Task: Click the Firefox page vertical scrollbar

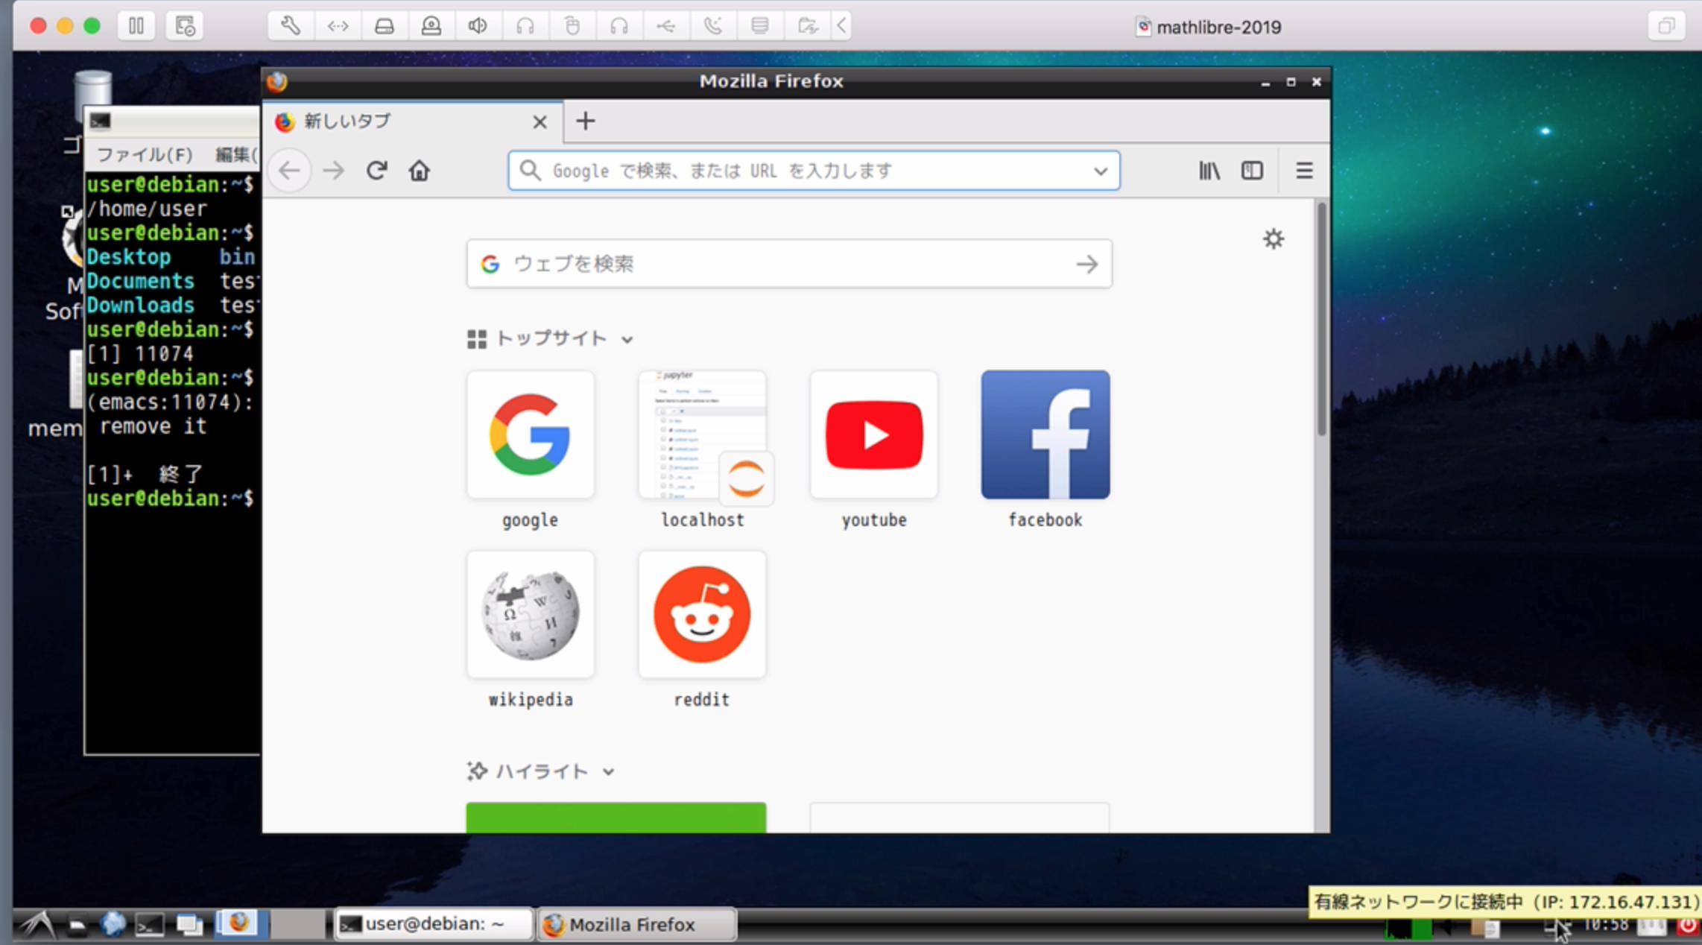Action: click(x=1321, y=319)
